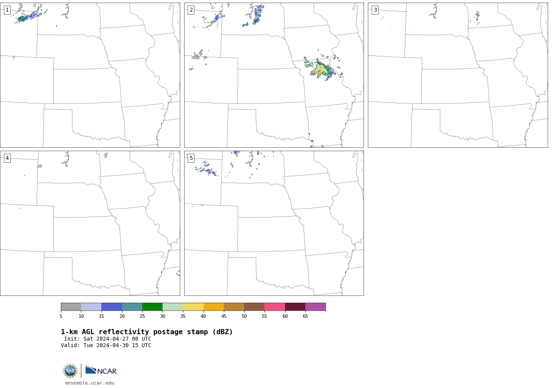Click the title '1-km AGL reflectivity postage stamp (dBZ)'

click(x=147, y=332)
